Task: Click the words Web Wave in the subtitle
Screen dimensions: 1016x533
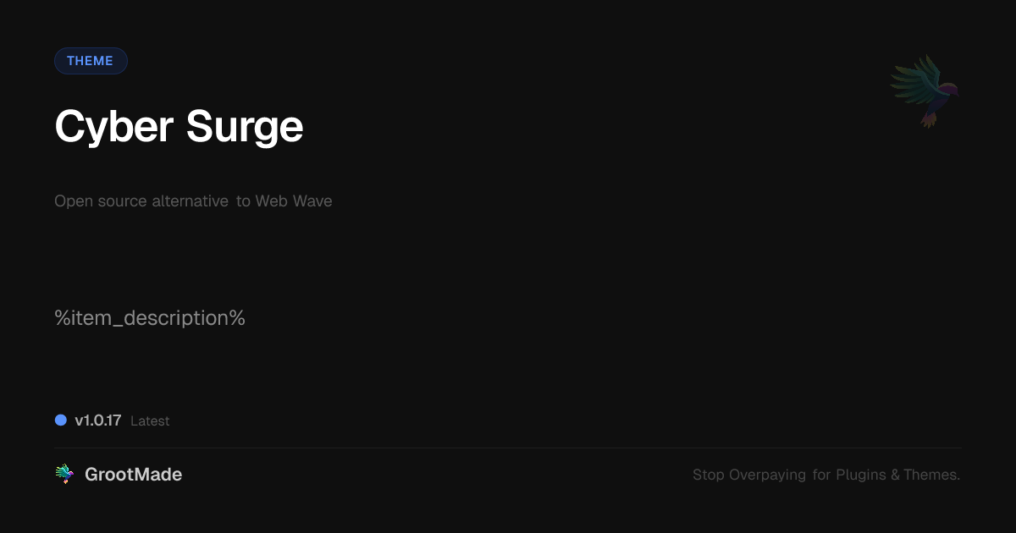Action: 294,201
